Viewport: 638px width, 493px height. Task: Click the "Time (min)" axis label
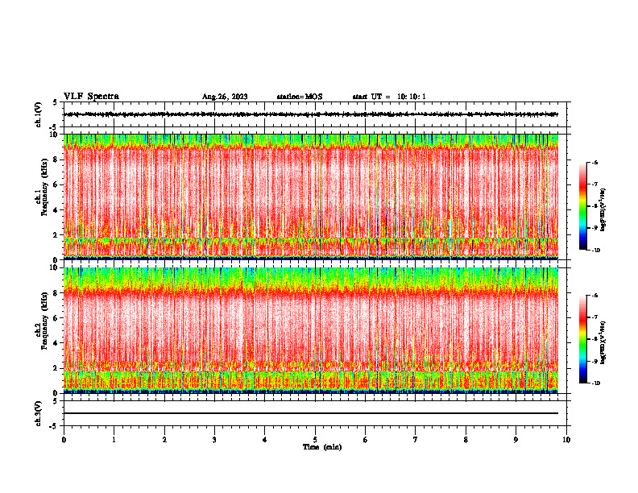coord(322,447)
